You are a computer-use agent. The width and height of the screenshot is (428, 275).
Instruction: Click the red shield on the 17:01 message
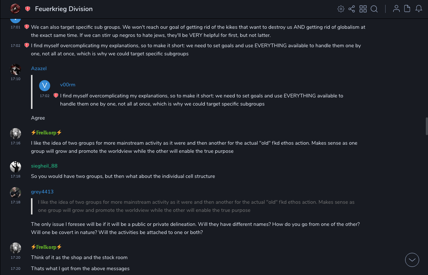(x=27, y=27)
